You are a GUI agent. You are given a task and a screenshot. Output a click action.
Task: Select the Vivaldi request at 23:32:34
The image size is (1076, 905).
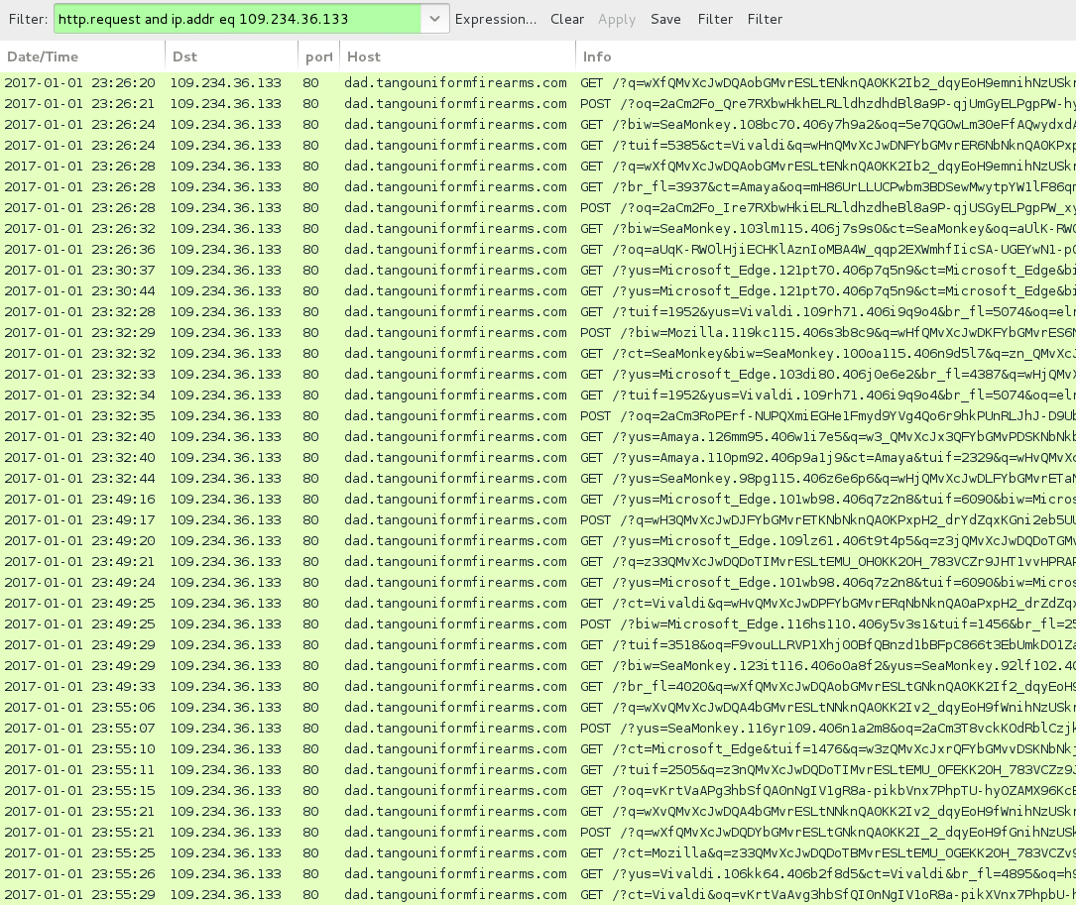[538, 396]
